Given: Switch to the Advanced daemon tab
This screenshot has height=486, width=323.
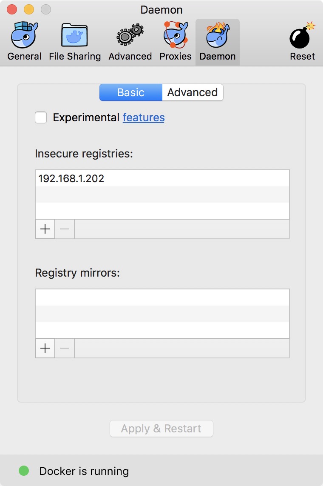Looking at the screenshot, I should 193,92.
